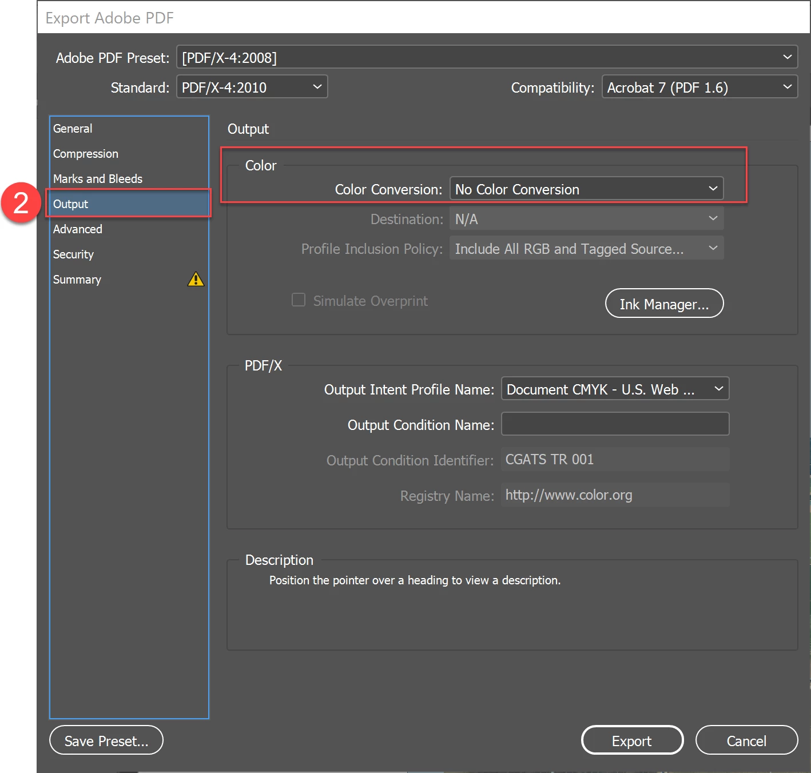
Task: Open the Output Intent Profile Name dropdown
Action: click(x=615, y=389)
